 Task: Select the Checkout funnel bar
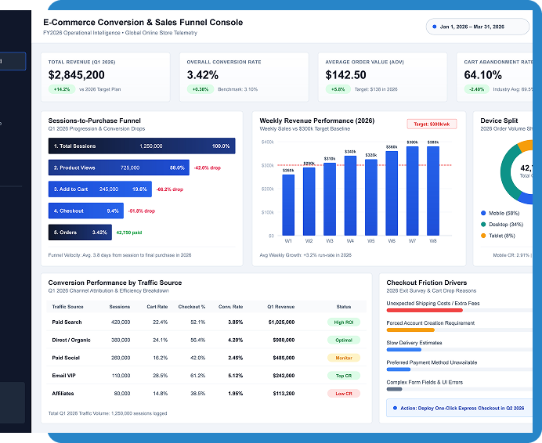[86, 211]
